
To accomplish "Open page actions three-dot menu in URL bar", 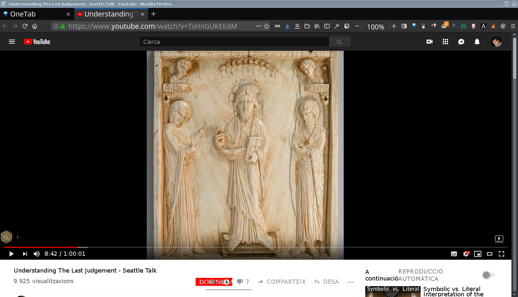I will pyautogui.click(x=259, y=26).
